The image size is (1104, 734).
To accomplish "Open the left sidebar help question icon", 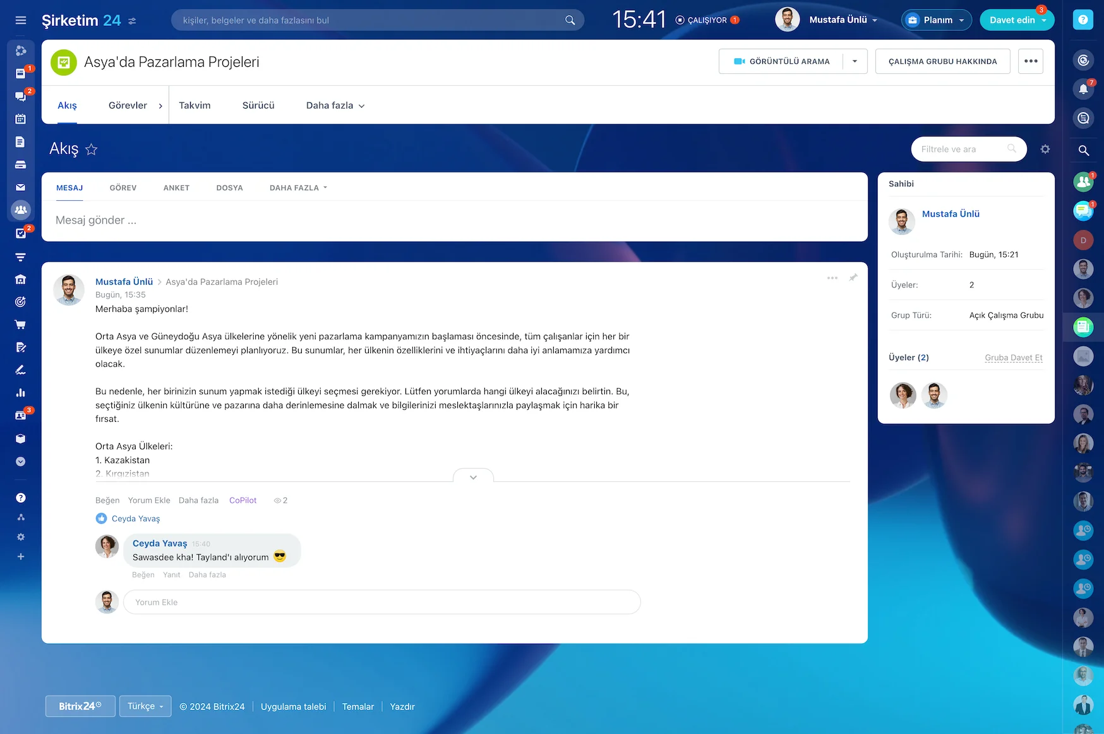I will coord(21,498).
